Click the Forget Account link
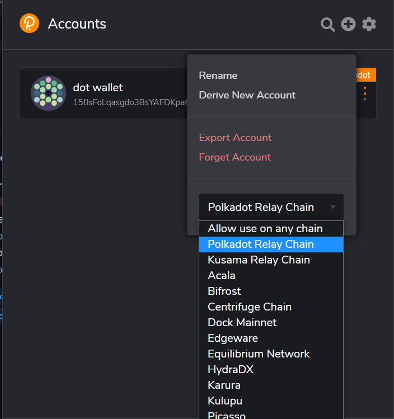 [234, 157]
